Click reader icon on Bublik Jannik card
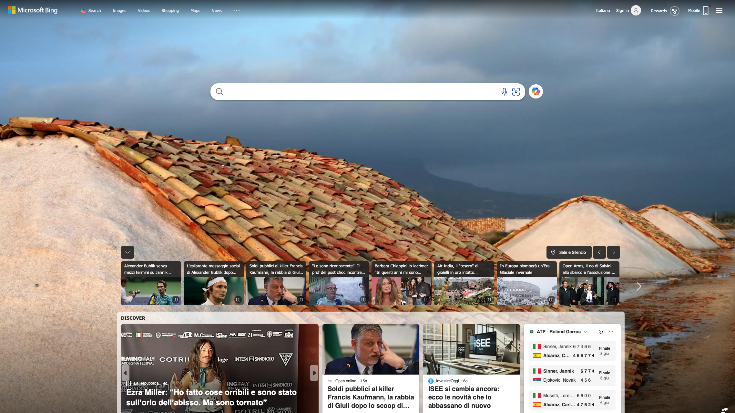 (x=176, y=300)
